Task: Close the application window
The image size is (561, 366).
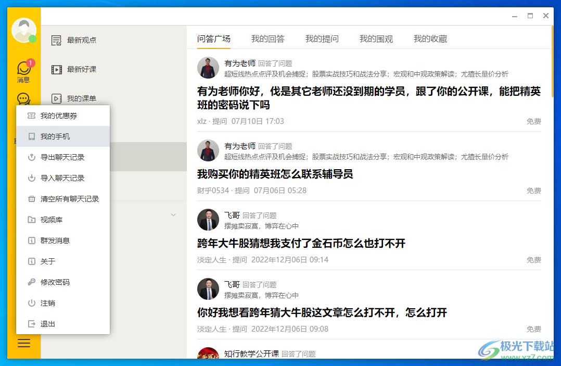Action: coord(545,16)
